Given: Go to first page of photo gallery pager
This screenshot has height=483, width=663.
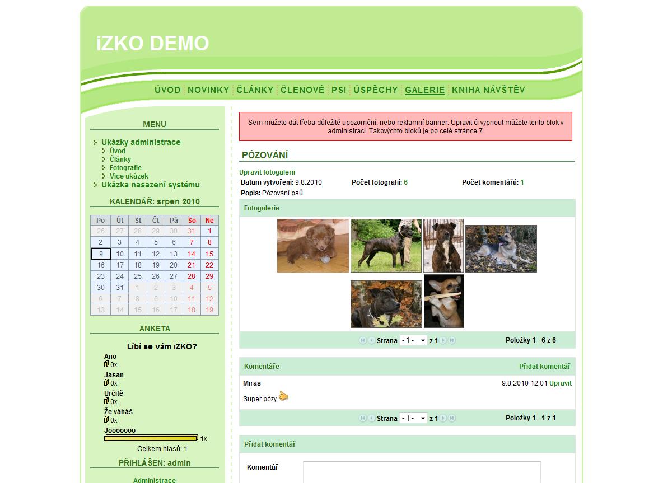Looking at the screenshot, I should 362,340.
